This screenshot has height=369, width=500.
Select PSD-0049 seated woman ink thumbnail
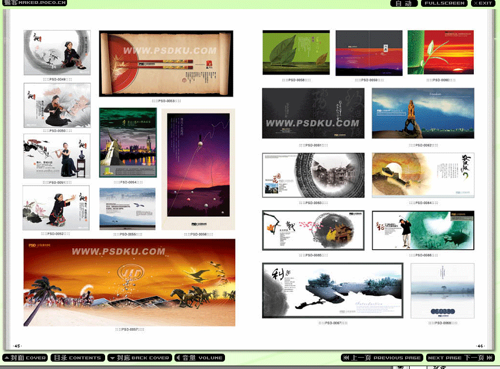pos(57,52)
